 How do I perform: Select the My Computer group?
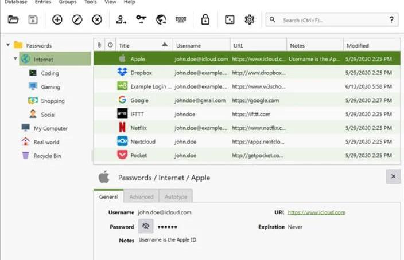pos(50,128)
